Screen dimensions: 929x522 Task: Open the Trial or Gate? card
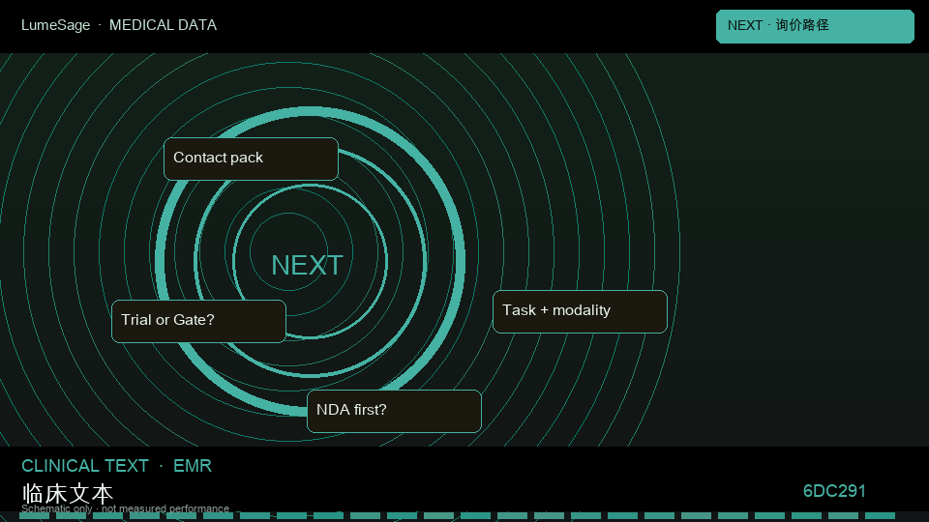[198, 321]
